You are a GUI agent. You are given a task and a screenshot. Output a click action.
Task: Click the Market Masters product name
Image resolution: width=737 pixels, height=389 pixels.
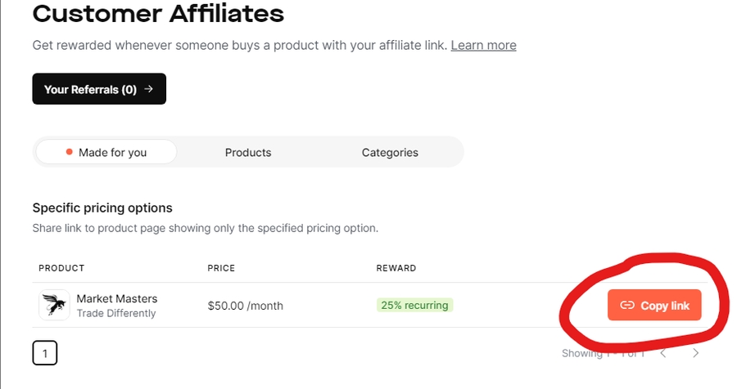pyautogui.click(x=117, y=298)
